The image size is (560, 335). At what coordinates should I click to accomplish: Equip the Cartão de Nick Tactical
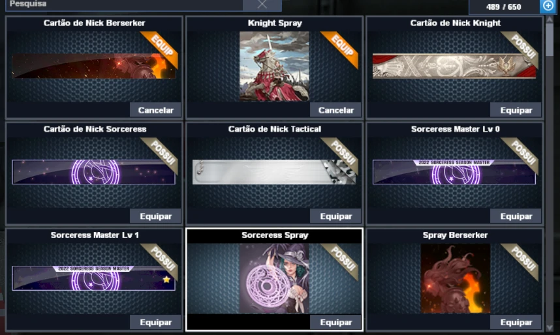335,216
